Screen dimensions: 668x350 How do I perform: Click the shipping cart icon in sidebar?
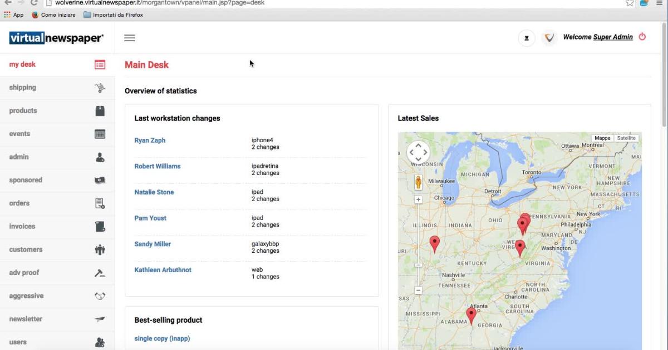(100, 88)
